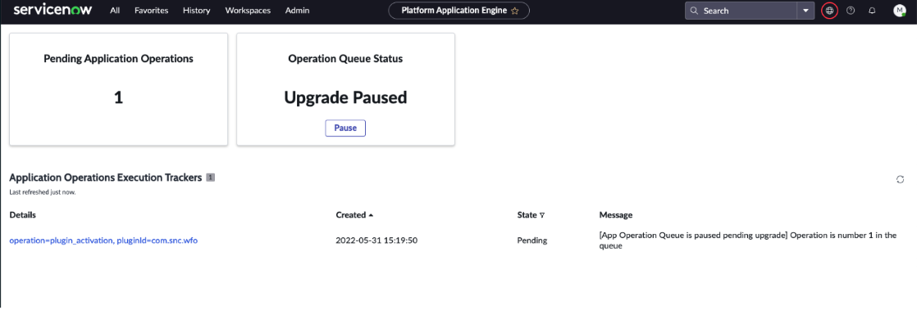Favorite Platform Application Engine with the star
The height and width of the screenshot is (310, 917).
[514, 11]
